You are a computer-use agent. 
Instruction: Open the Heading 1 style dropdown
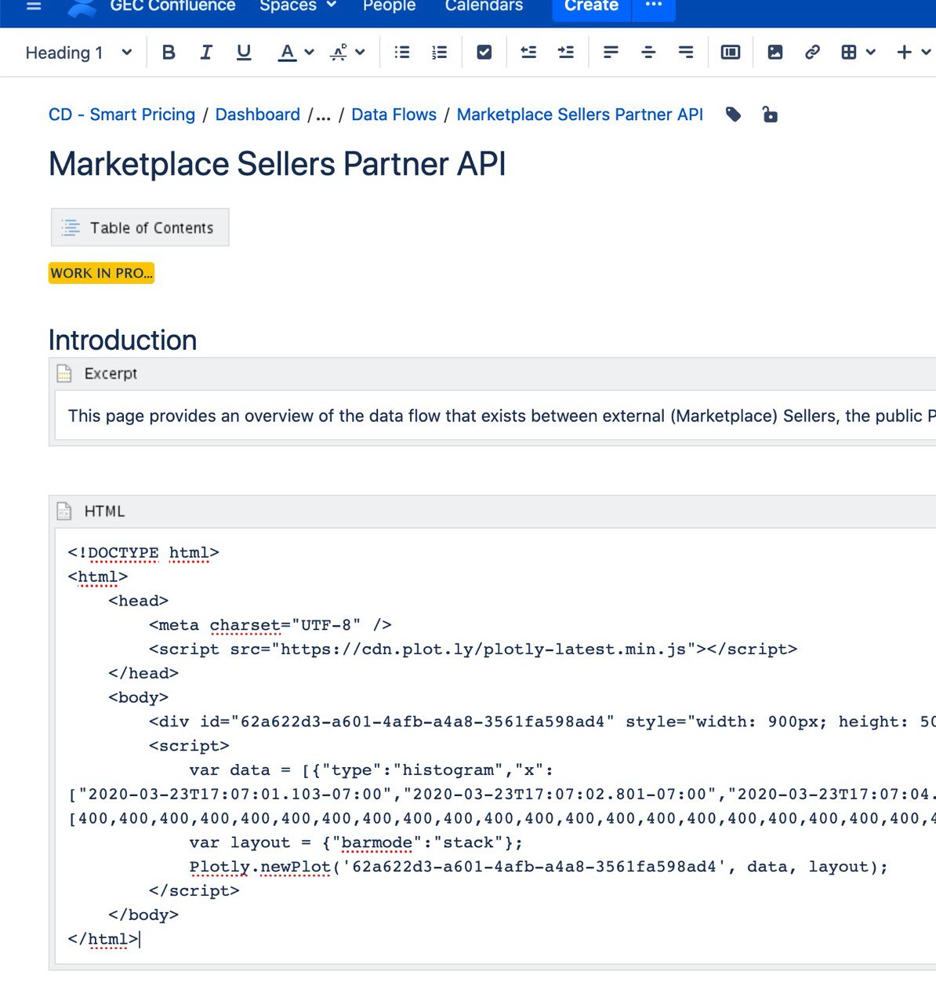(x=78, y=53)
